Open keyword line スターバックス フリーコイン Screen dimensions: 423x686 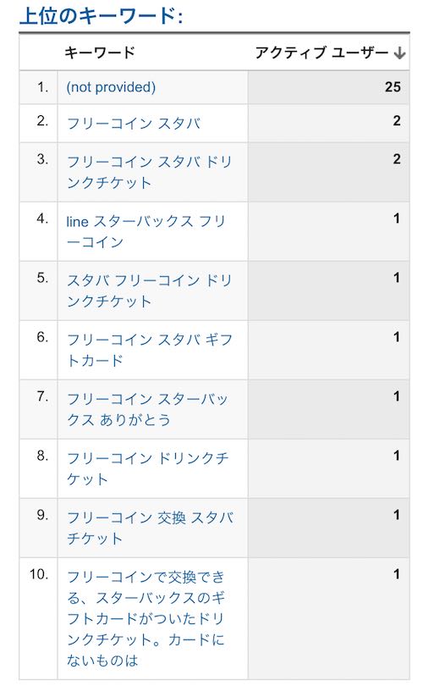146,231
